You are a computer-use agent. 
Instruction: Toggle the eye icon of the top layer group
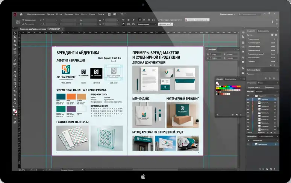point(248,96)
